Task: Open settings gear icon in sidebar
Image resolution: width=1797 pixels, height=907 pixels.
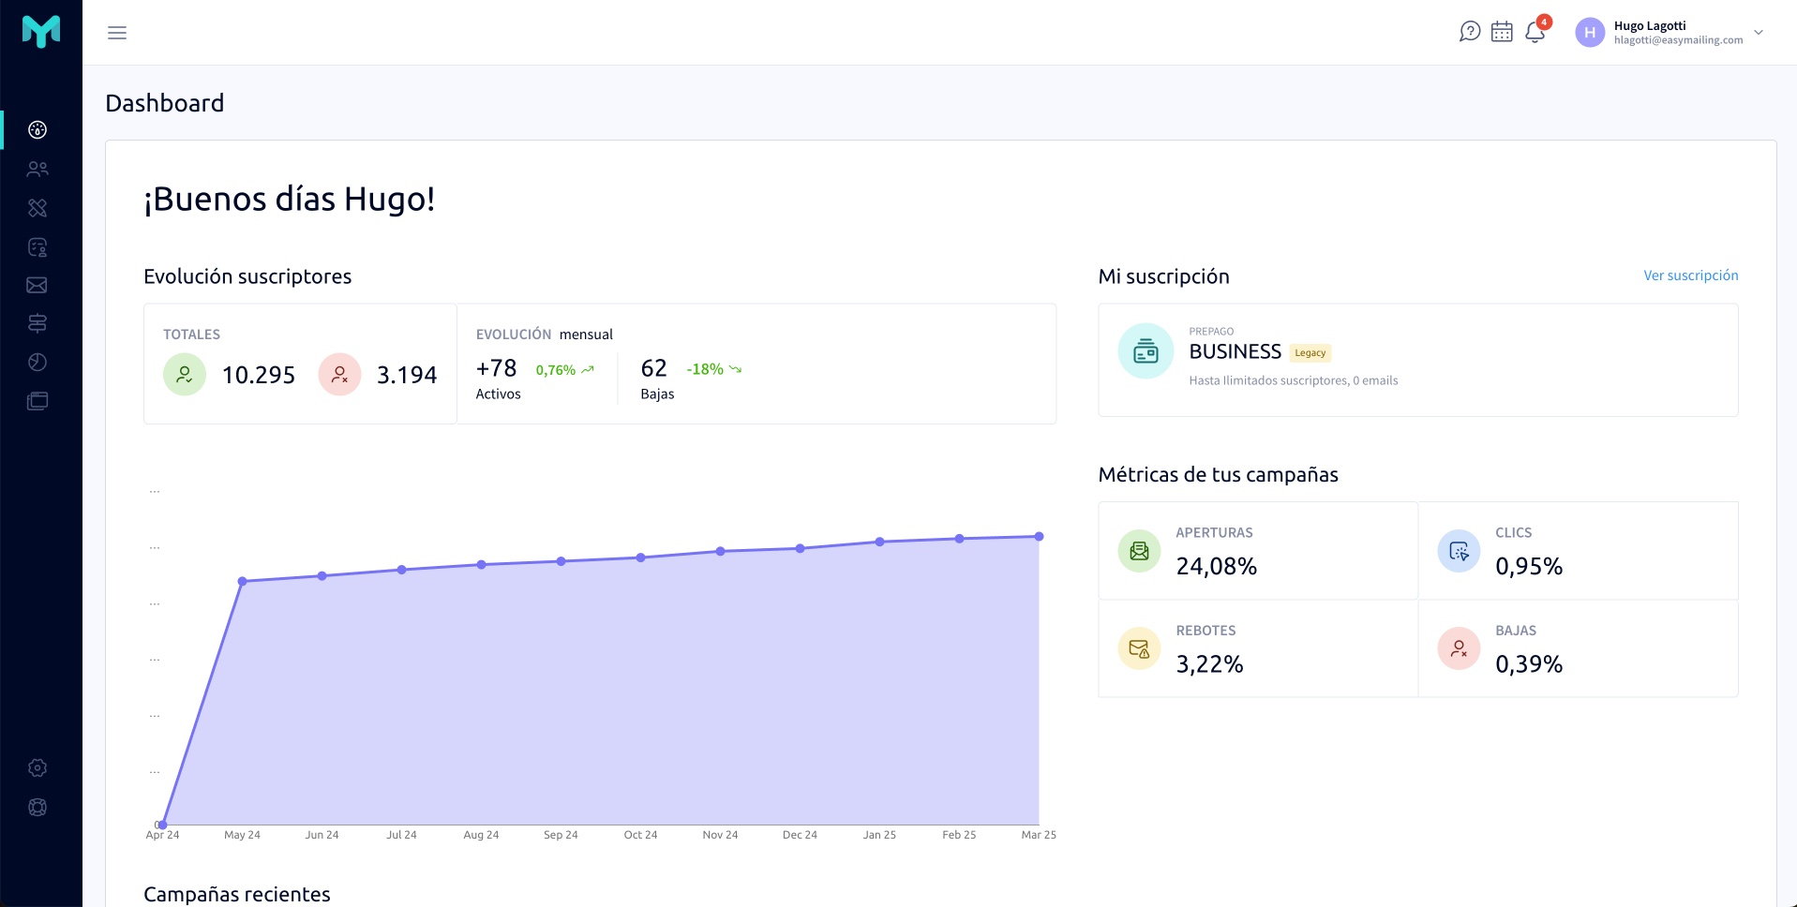Action: pyautogui.click(x=37, y=768)
